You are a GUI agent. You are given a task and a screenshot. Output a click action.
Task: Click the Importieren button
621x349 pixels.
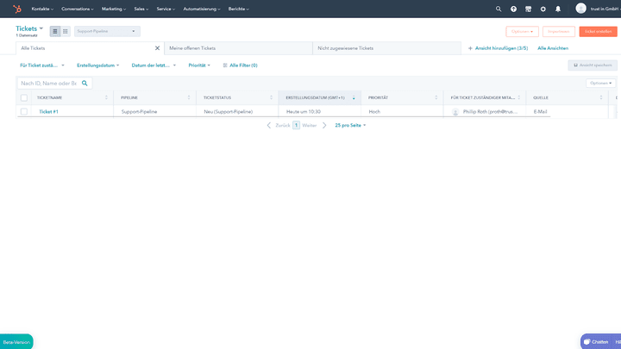click(x=558, y=32)
